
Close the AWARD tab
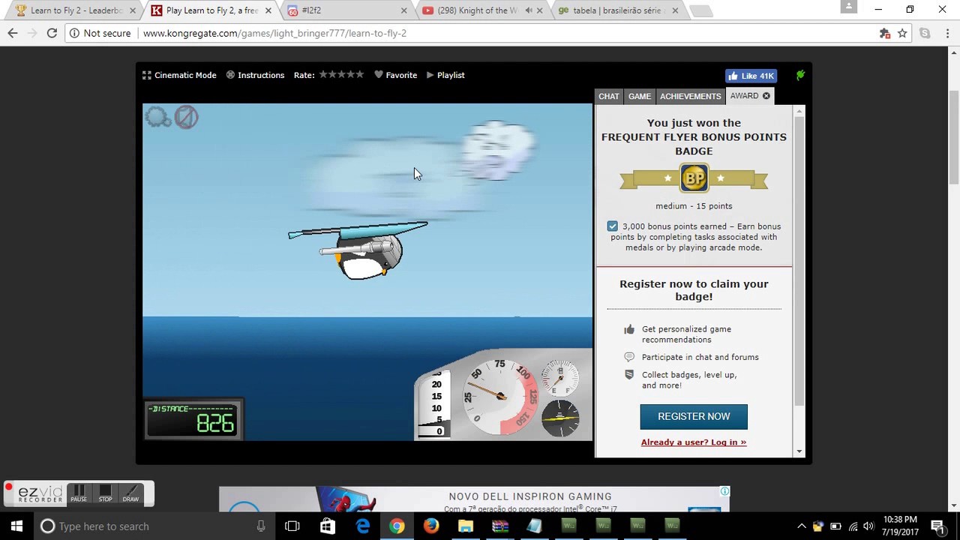pos(766,95)
